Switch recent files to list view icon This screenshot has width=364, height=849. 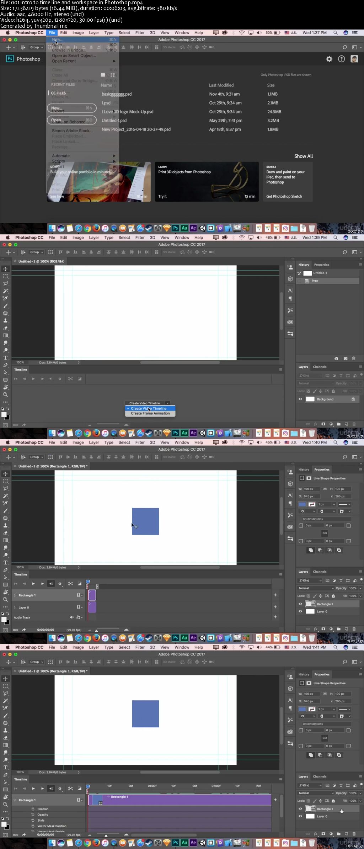click(103, 75)
